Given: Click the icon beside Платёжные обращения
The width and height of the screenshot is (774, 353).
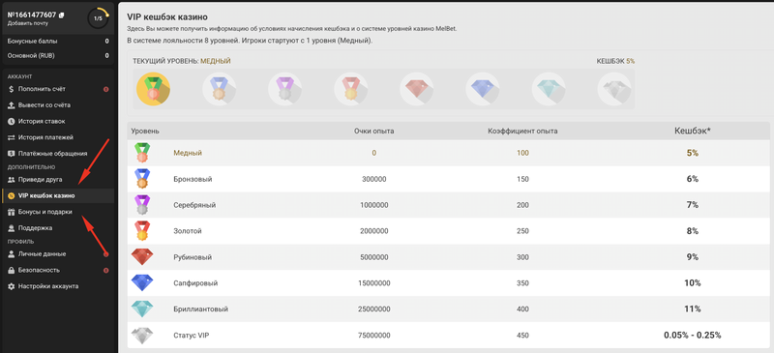Looking at the screenshot, I should tap(12, 154).
